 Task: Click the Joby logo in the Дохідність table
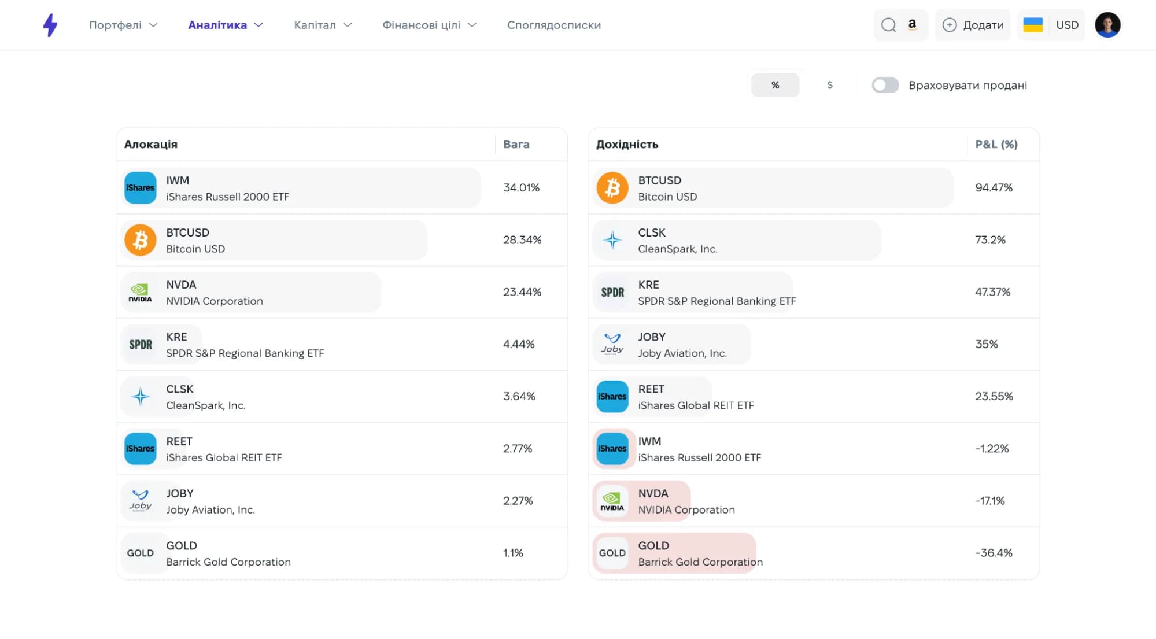(x=612, y=345)
